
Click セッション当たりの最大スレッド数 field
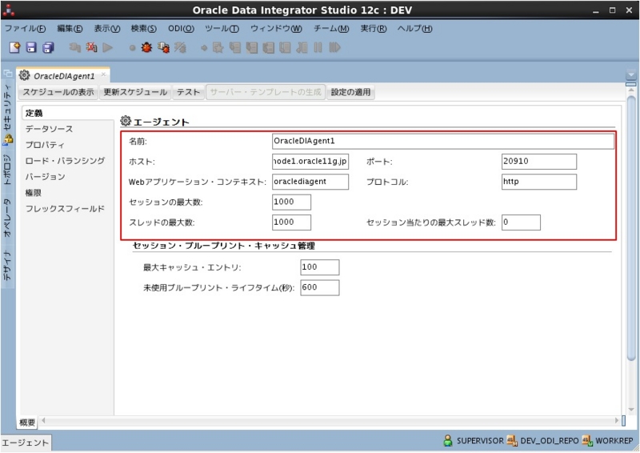[x=521, y=222]
